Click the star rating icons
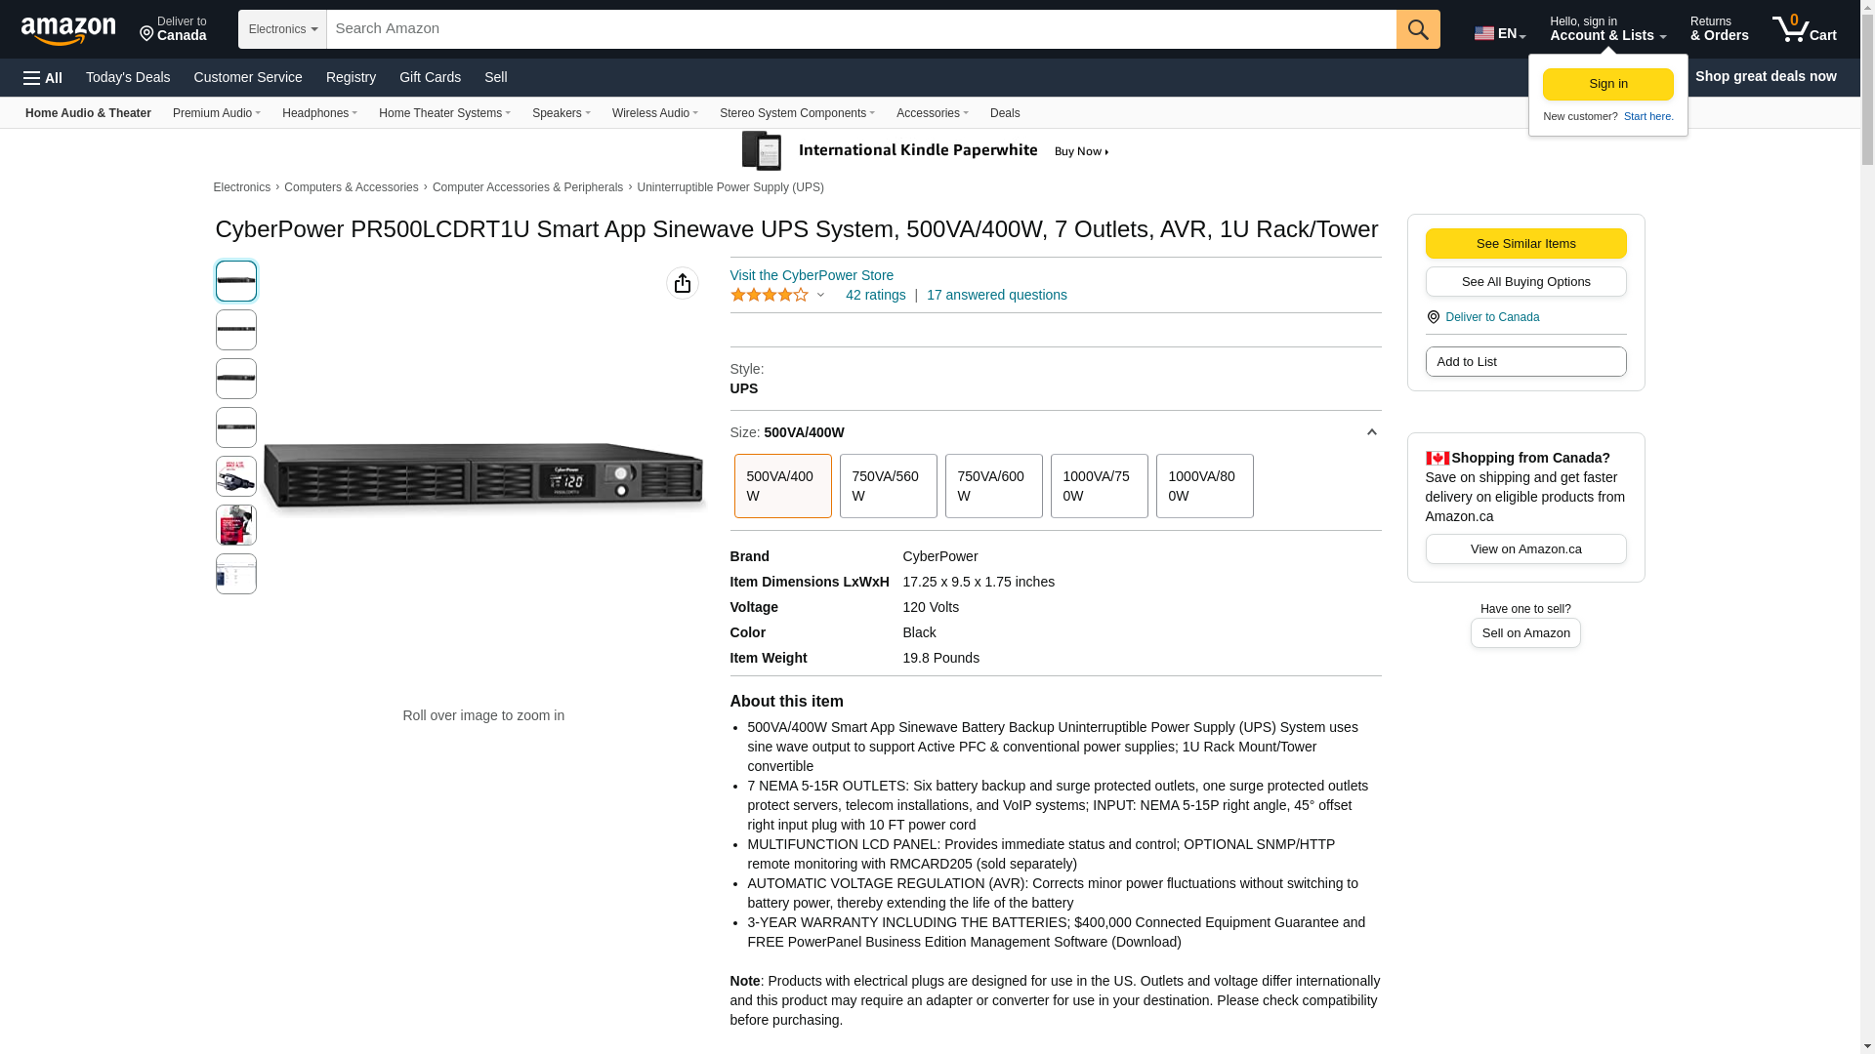The height and width of the screenshot is (1054, 1875). coord(770,295)
